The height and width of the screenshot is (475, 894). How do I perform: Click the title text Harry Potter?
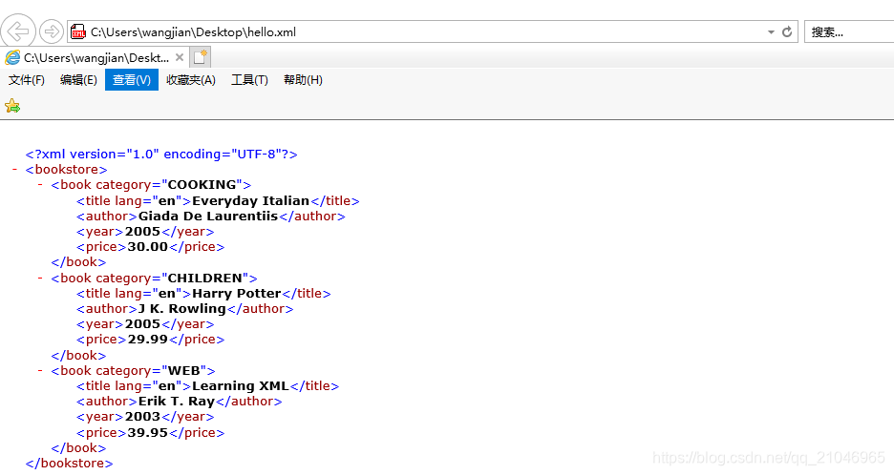pyautogui.click(x=237, y=294)
